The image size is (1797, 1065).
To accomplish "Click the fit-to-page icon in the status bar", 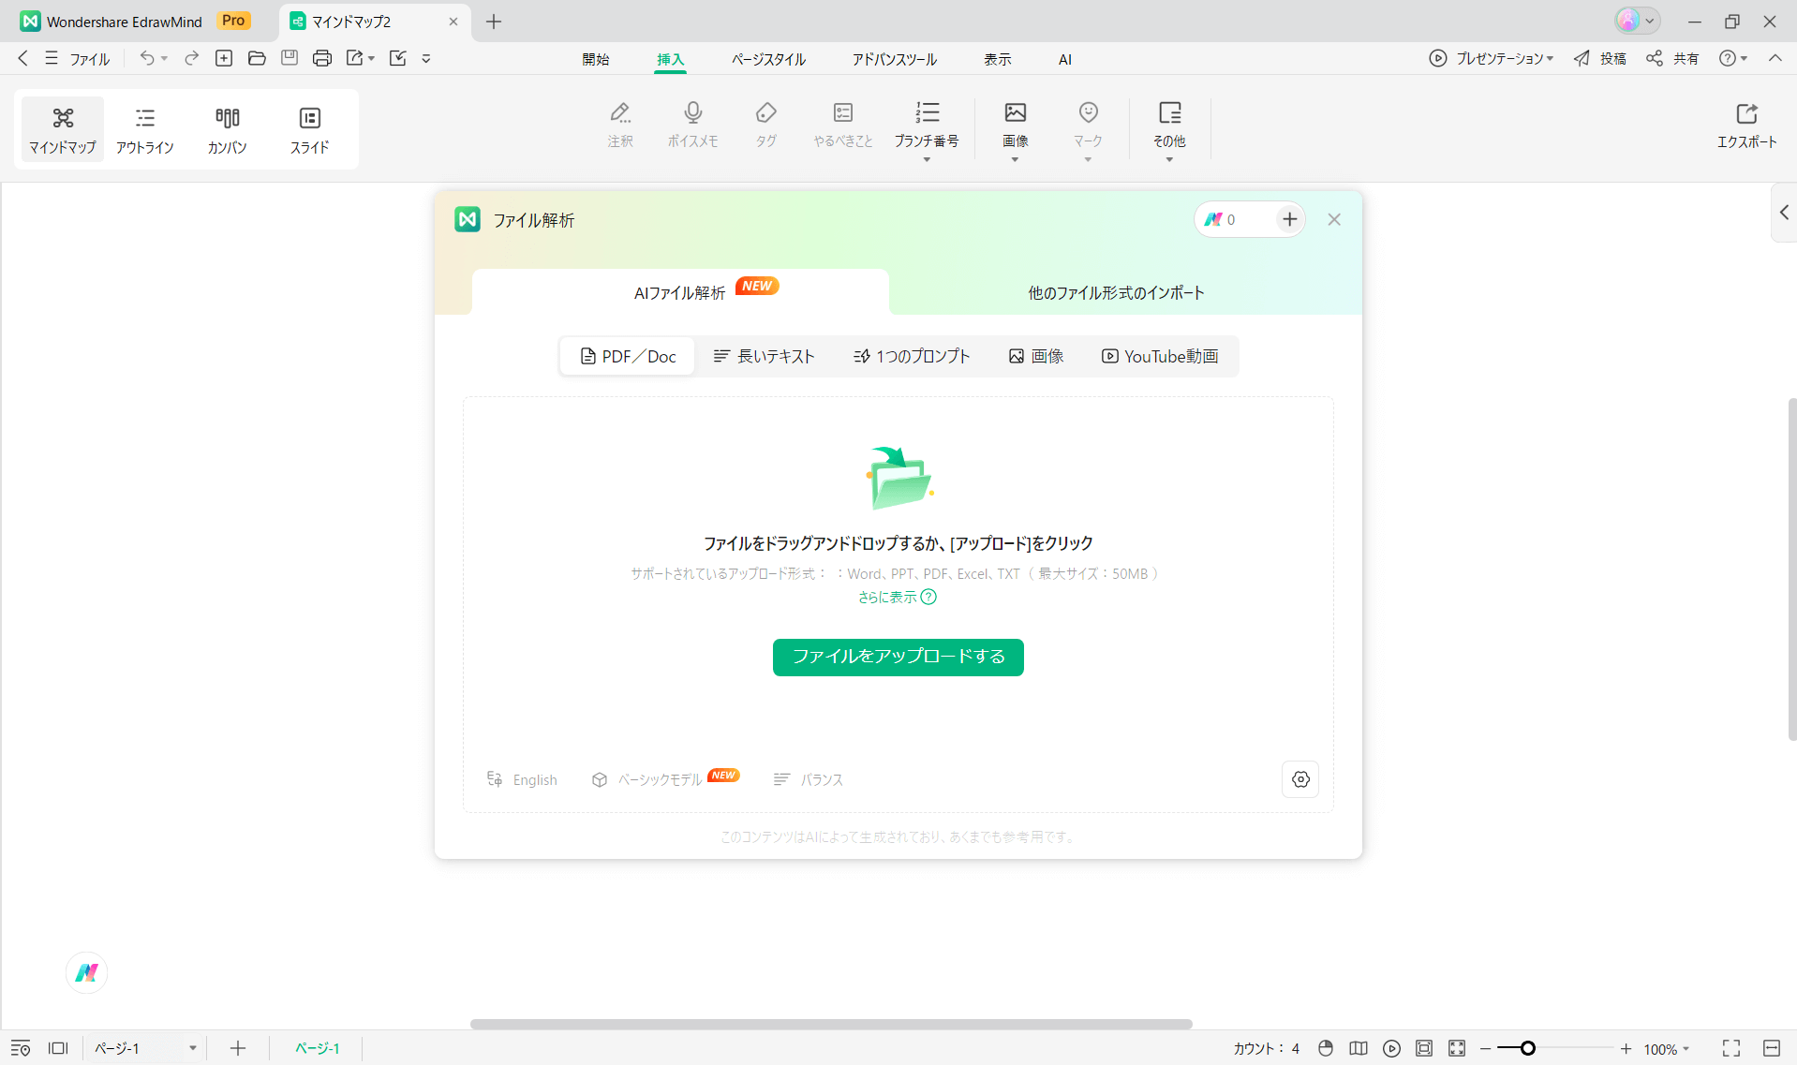I will coord(1424,1048).
